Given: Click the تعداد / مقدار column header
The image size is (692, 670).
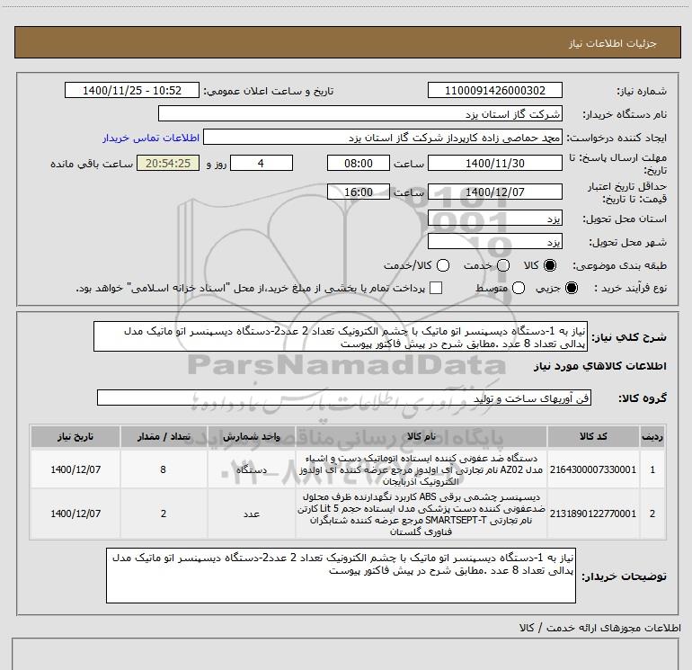Looking at the screenshot, I should (164, 436).
